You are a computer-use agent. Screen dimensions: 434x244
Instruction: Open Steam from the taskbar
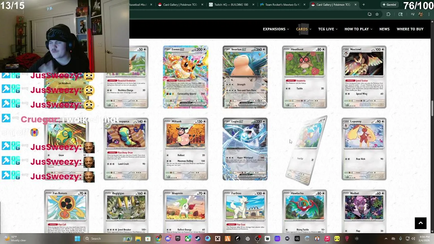coord(198,239)
